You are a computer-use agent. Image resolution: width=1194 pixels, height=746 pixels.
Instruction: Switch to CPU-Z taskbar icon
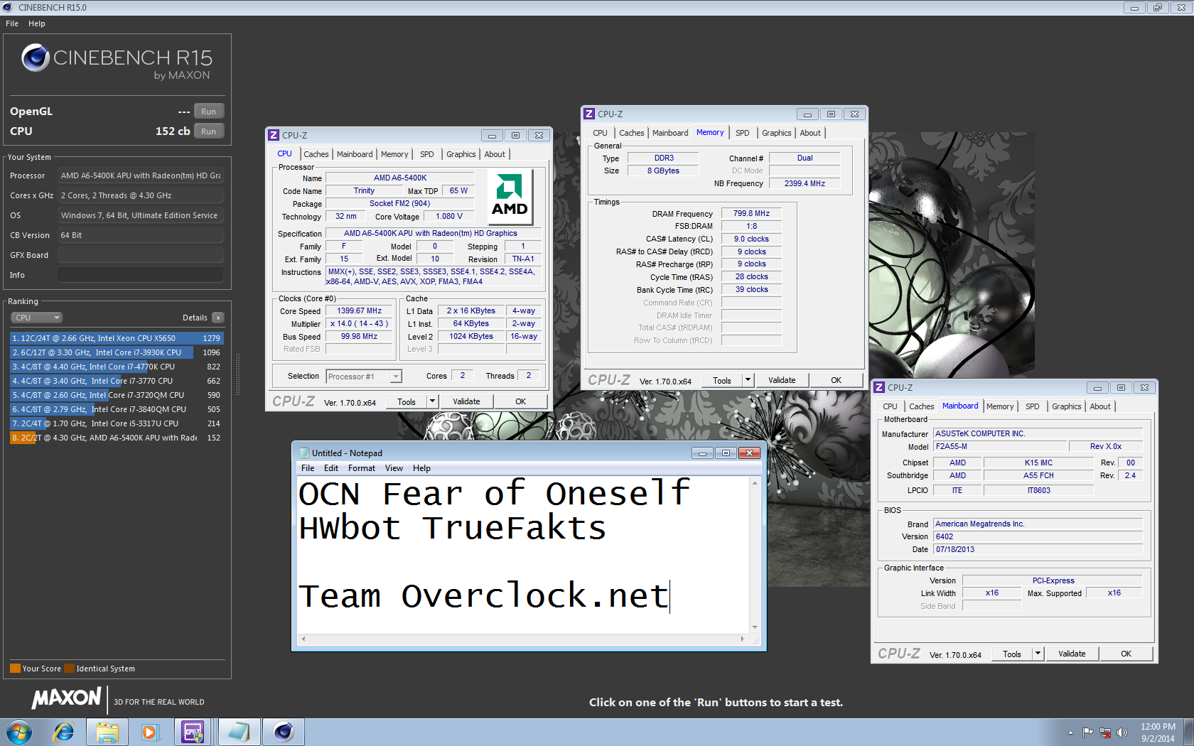193,732
